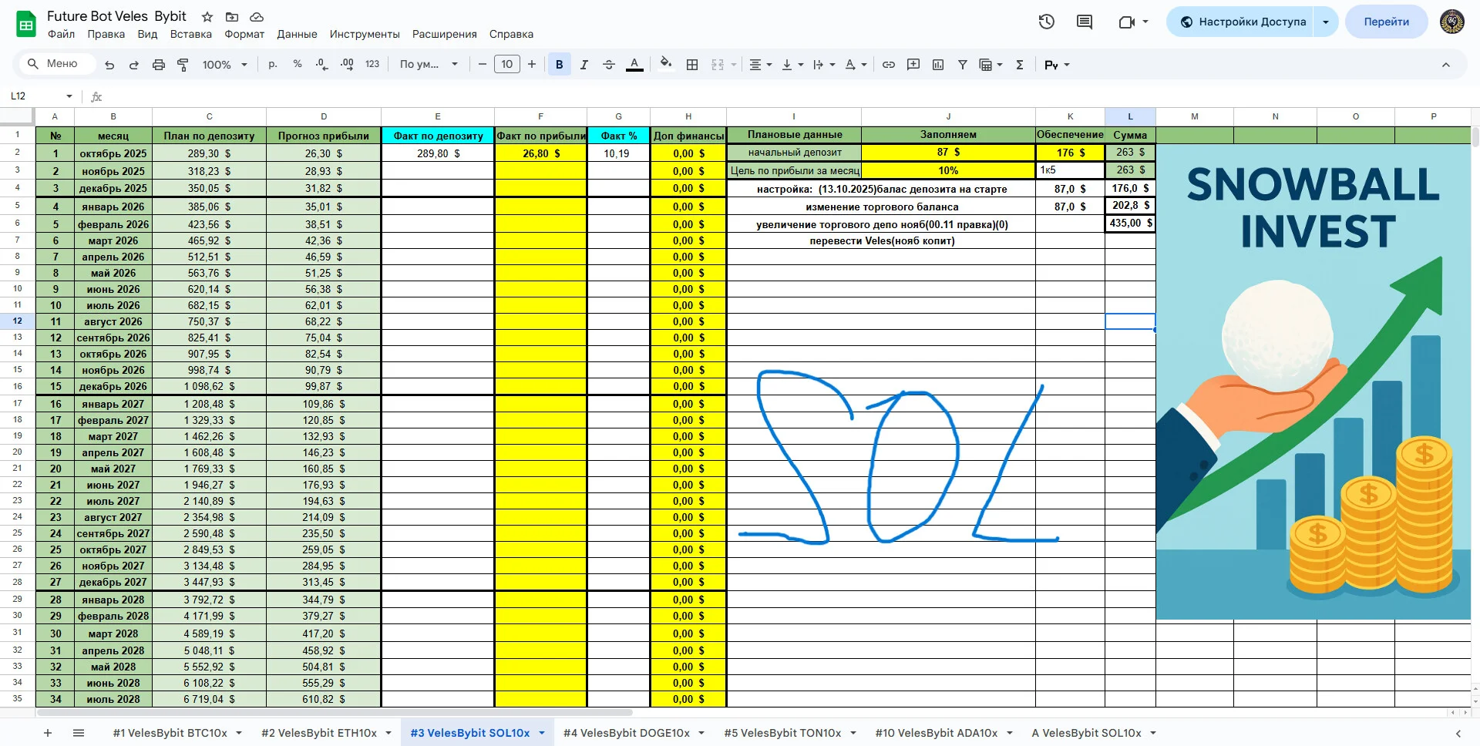1480x746 pixels.
Task: Open the functions sigma menu
Action: pyautogui.click(x=1020, y=65)
